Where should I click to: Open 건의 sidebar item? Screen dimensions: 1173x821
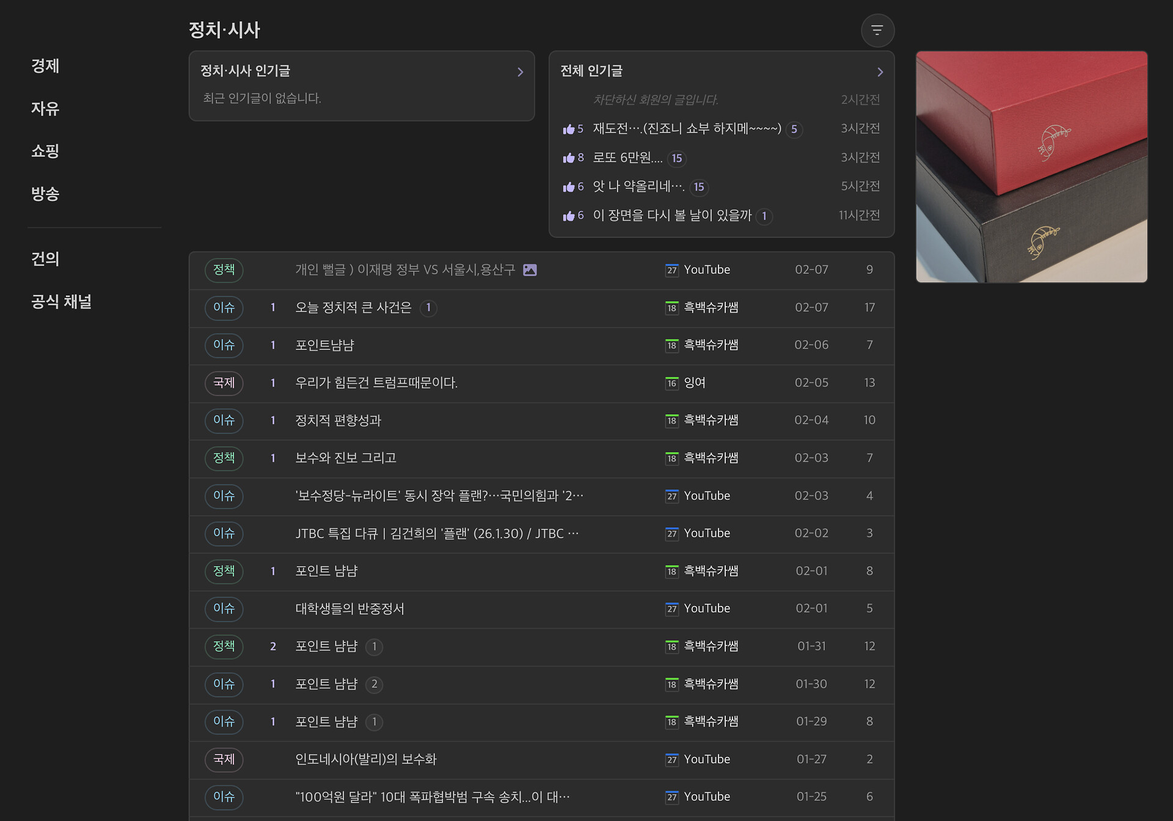click(45, 259)
